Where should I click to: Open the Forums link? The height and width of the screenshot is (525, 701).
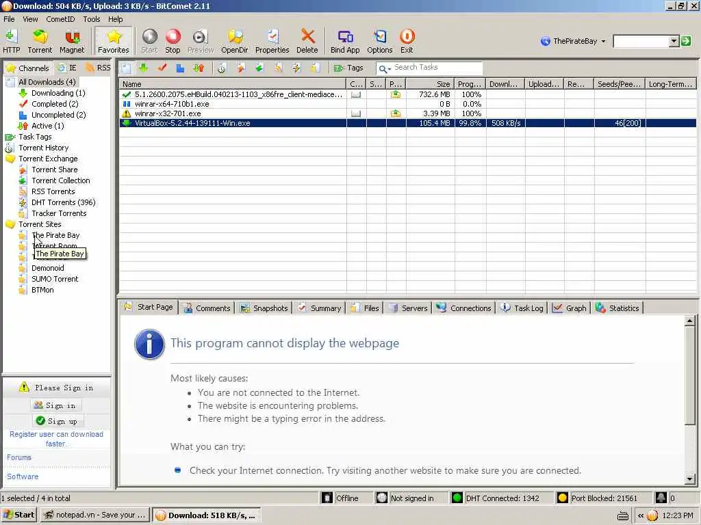click(18, 457)
